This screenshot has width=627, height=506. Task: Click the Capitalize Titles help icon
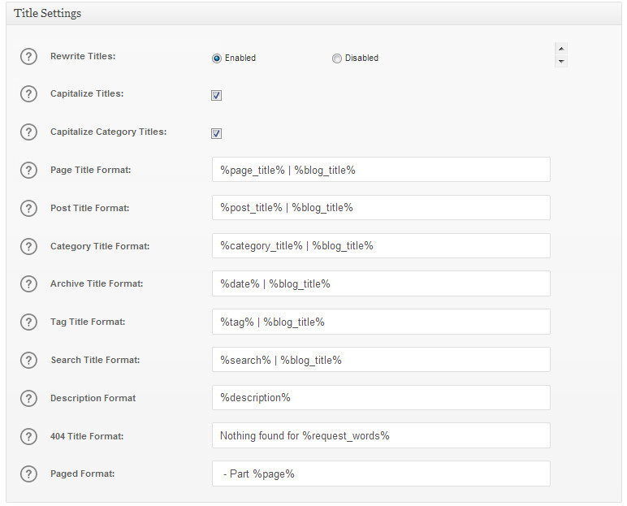pos(28,94)
